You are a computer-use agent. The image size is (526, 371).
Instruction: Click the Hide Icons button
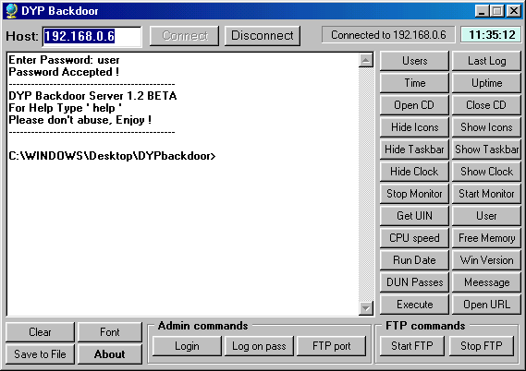414,127
